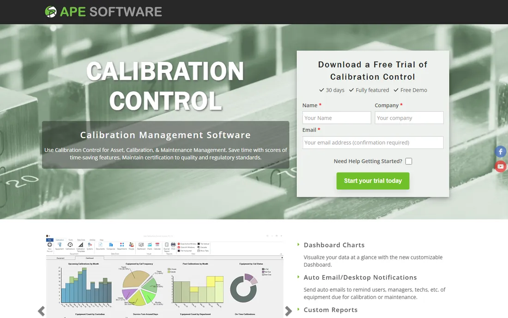Click Dashboard ribbon icon in app screenshot
This screenshot has height=318, width=508.
[141, 246]
